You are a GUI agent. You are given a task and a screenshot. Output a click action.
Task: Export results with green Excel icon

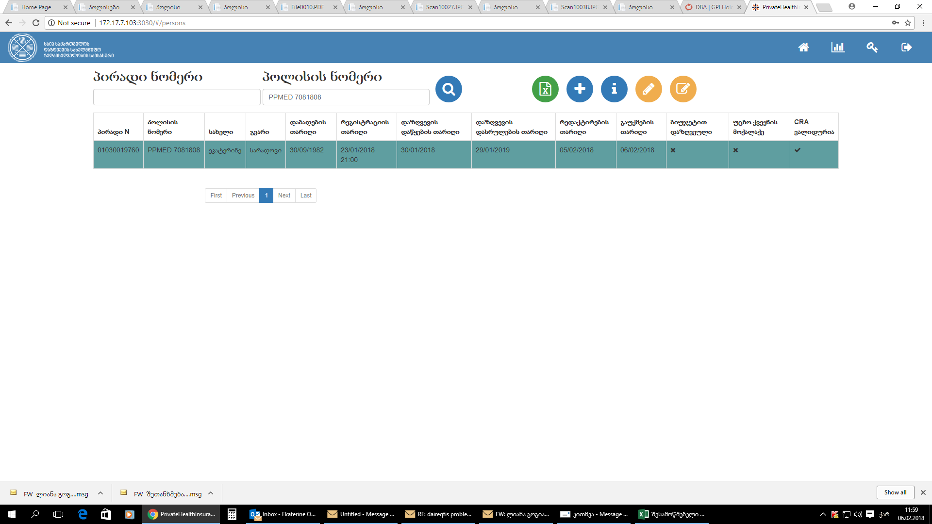point(545,89)
